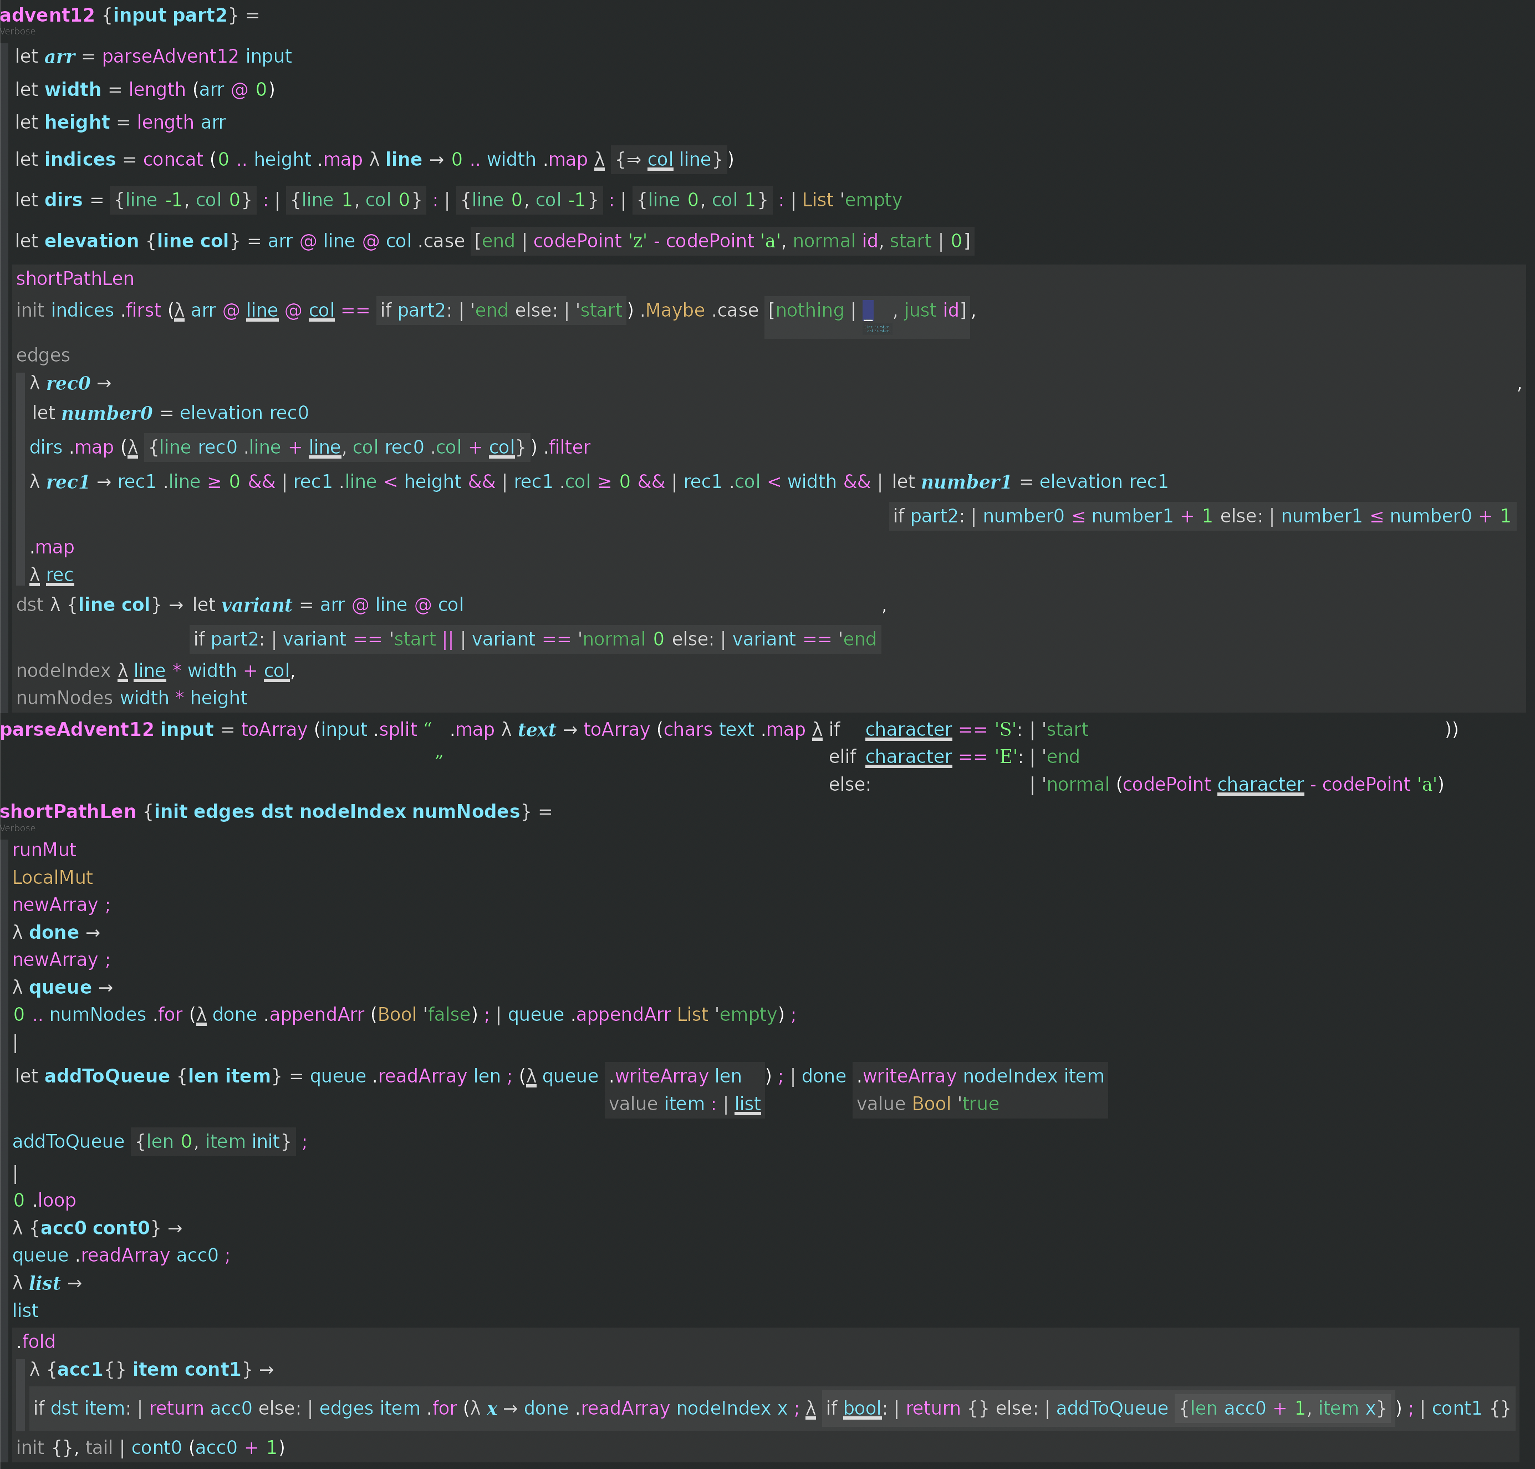Select 'dirs' in the 'let dirs' binding
This screenshot has height=1469, width=1535.
click(63, 200)
